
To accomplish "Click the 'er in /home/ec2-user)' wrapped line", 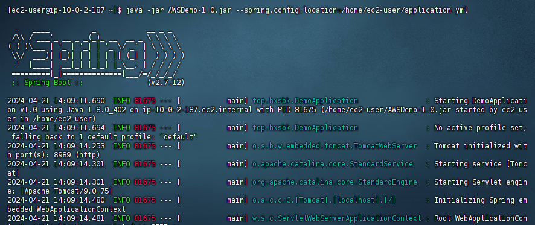I will coord(51,119).
